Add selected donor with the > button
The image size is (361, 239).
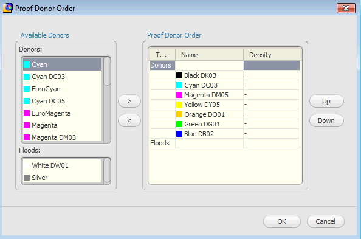tap(129, 101)
